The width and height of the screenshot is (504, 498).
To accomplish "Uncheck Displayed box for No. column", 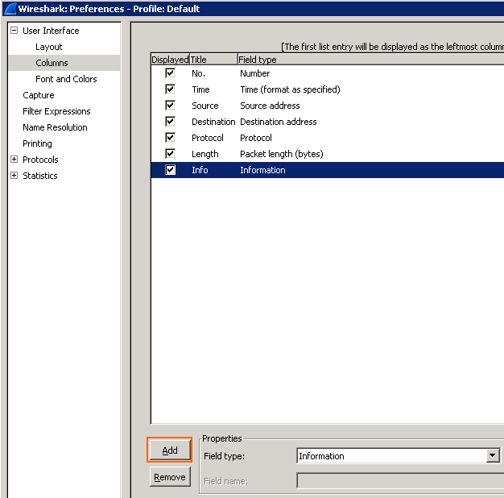I will pyautogui.click(x=170, y=73).
